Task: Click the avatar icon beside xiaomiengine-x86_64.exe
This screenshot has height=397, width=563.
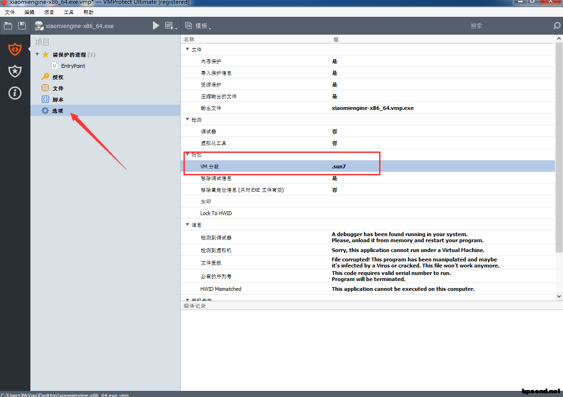Action: pos(39,26)
